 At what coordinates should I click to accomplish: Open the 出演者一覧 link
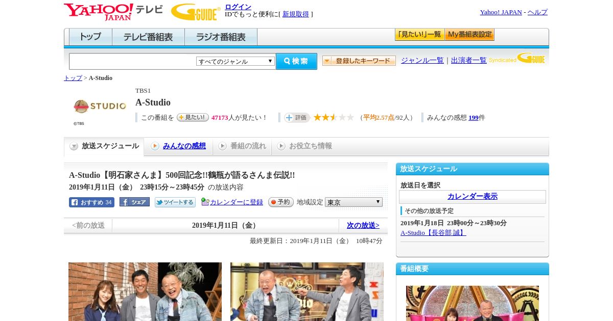coord(469,60)
